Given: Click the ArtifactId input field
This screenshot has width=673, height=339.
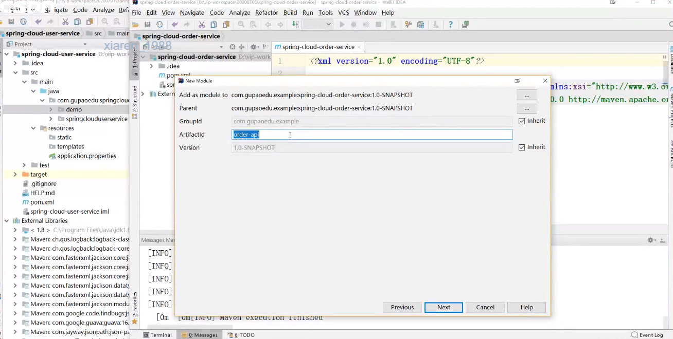Looking at the screenshot, I should point(372,135).
